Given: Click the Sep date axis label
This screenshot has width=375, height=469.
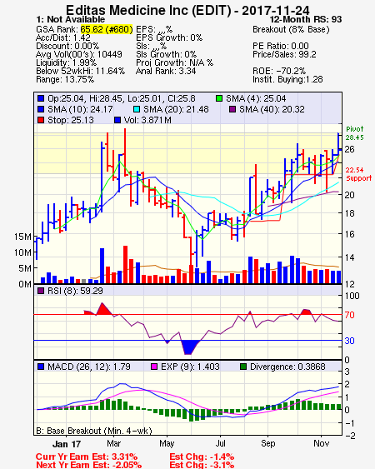Looking at the screenshot, I should click(x=267, y=443).
